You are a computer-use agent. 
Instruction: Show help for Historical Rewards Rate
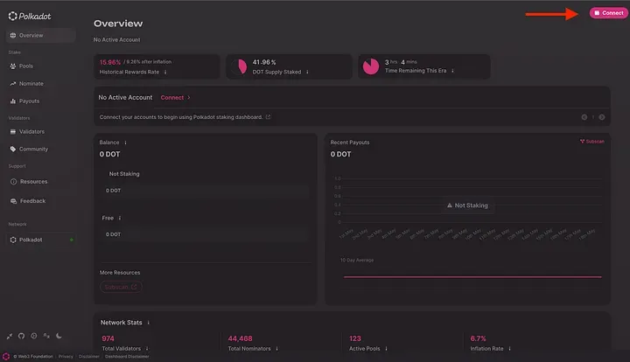(x=165, y=73)
